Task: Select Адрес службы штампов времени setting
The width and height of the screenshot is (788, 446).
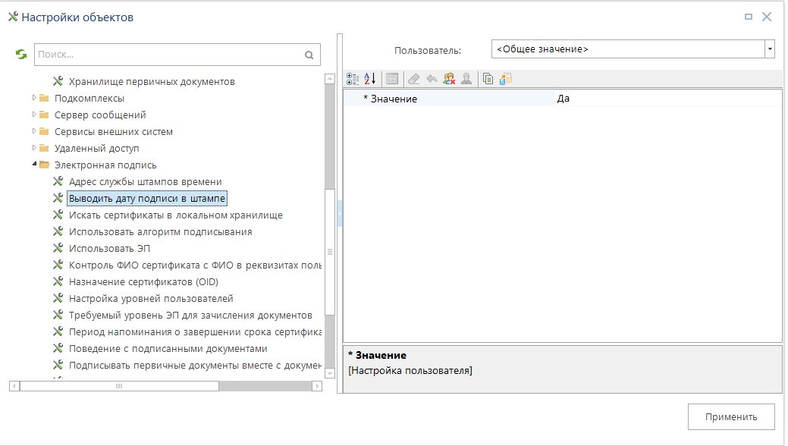Action: pos(145,181)
